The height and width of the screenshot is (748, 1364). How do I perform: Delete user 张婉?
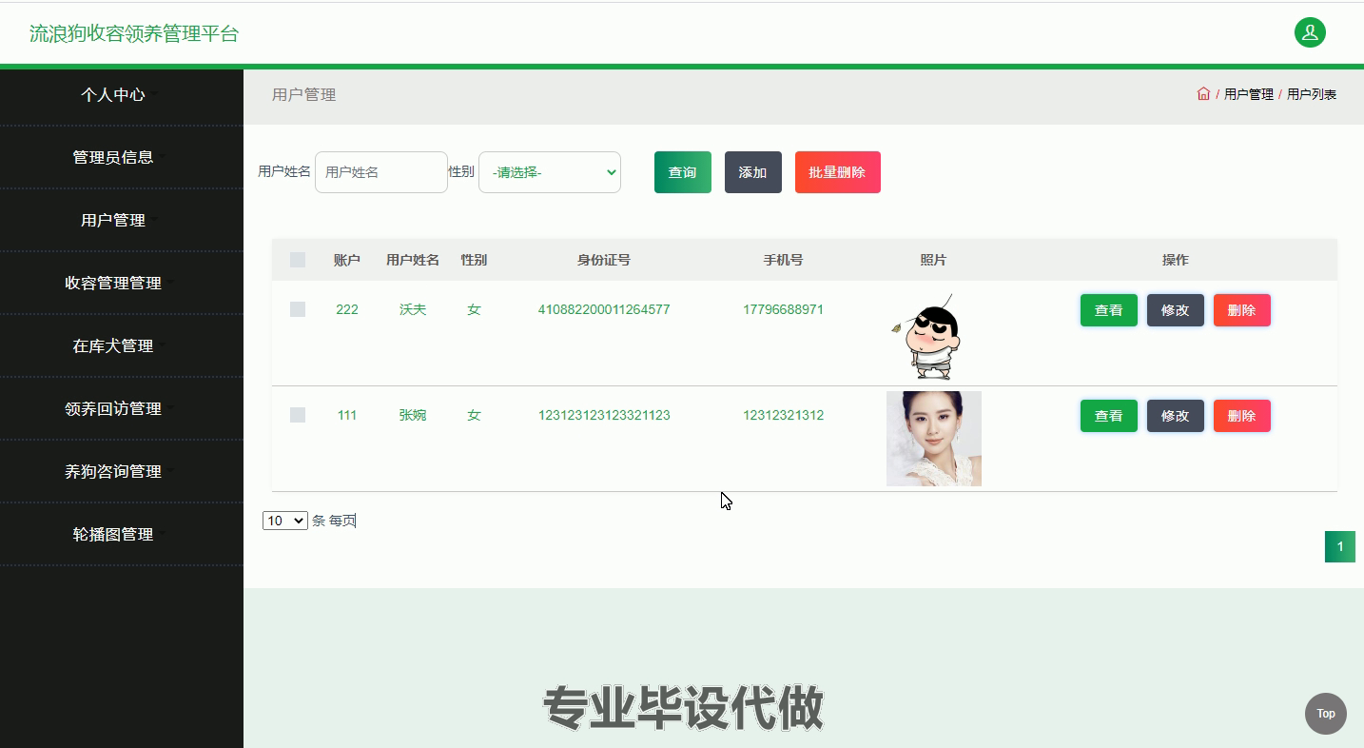click(1242, 416)
